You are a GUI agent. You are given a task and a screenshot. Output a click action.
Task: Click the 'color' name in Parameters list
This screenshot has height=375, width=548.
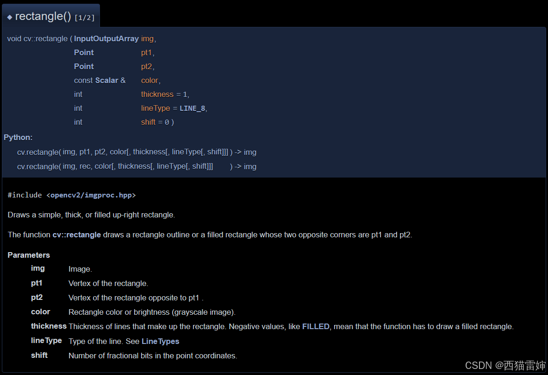41,311
